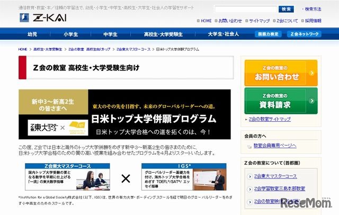
Task: Go to Z会東大マスターコース breadcrumb link
Action: coord(133,49)
